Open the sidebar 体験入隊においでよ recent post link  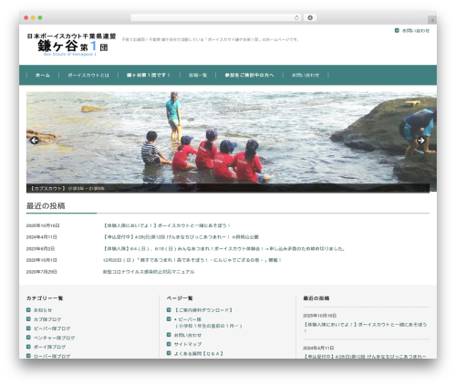tap(365, 328)
